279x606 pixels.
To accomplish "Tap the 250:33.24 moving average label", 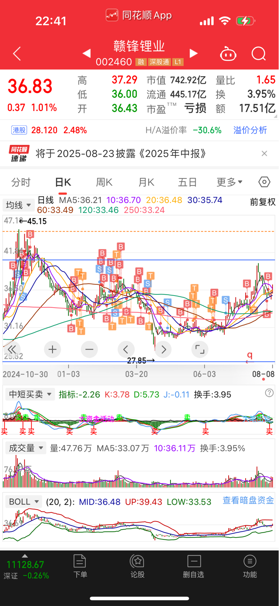I will click(144, 210).
